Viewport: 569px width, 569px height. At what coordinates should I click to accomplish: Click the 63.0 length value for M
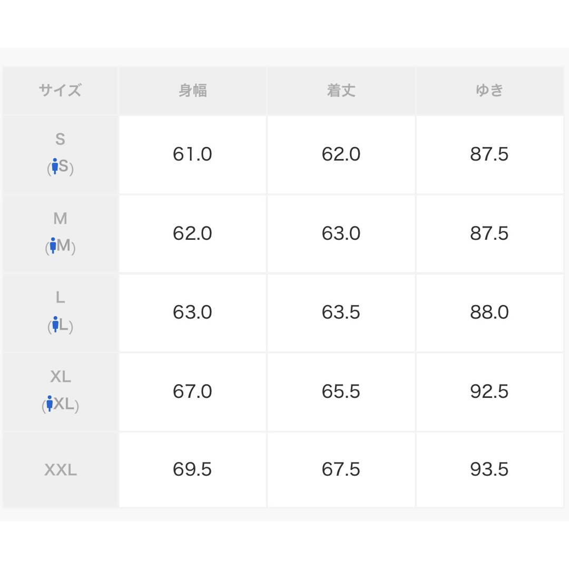[x=341, y=233]
